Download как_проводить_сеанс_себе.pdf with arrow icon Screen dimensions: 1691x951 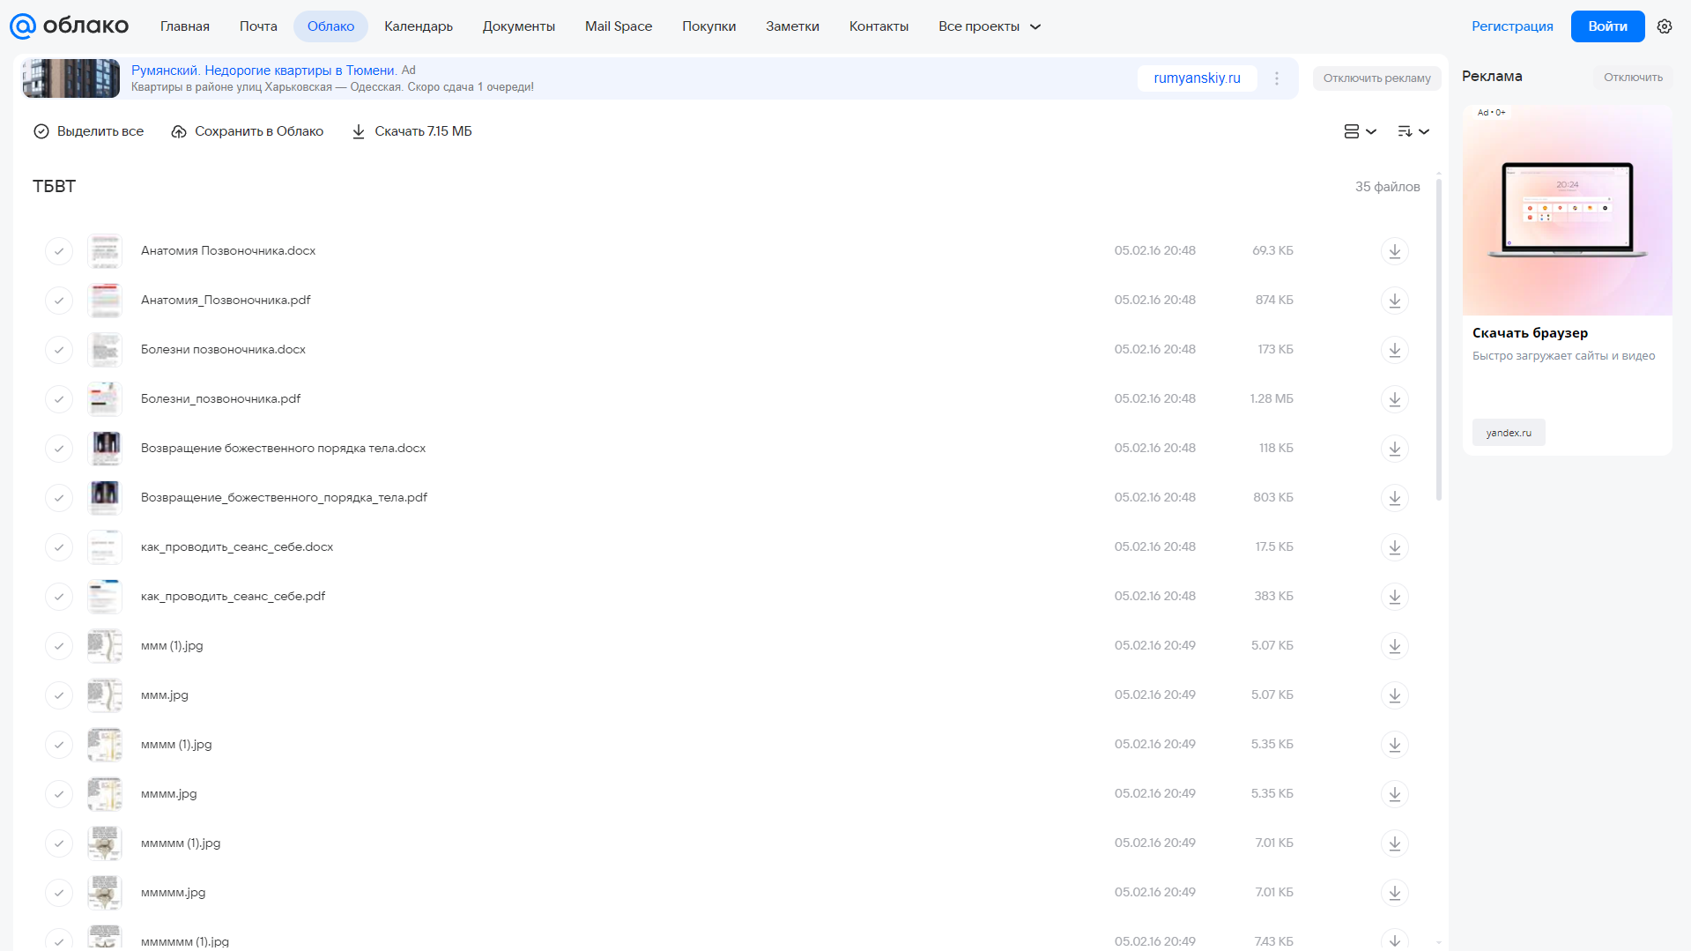[1394, 597]
